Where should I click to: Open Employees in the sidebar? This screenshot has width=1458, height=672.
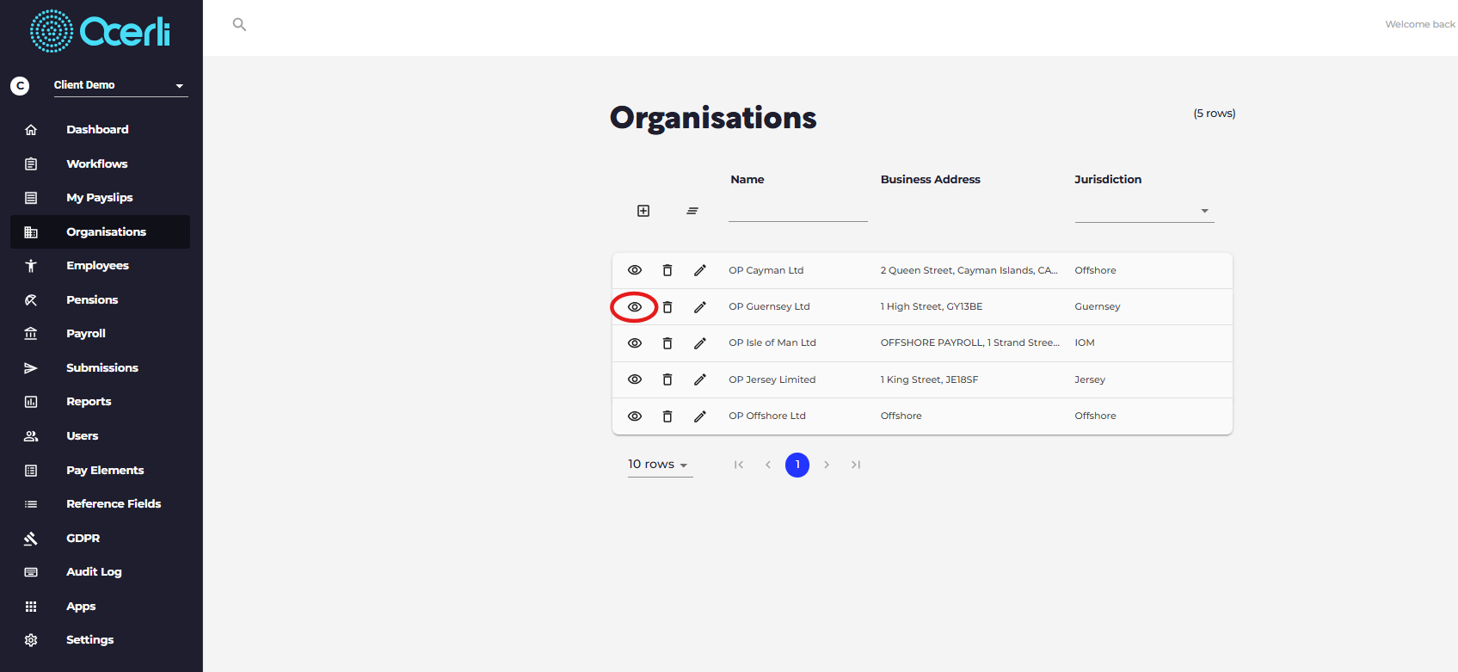point(100,266)
